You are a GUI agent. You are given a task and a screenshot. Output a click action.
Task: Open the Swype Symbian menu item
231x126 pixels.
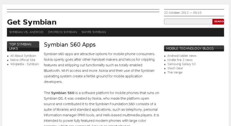[94, 32]
